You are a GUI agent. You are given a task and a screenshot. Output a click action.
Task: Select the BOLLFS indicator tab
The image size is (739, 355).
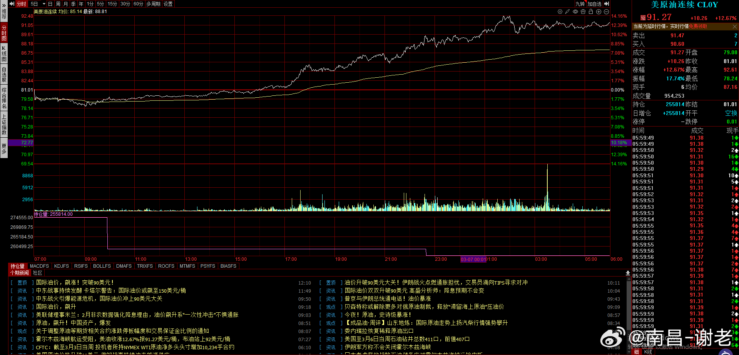tap(102, 266)
